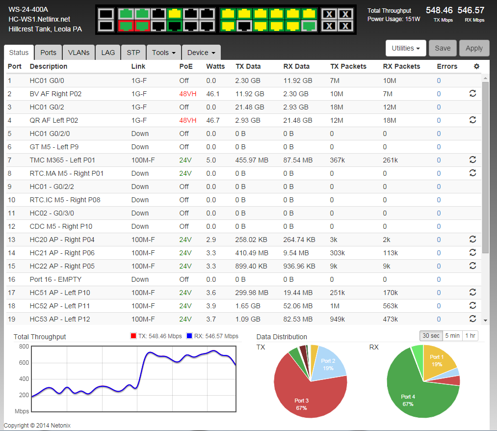
Task: Click the Errors 0 link for port 1
Action: coord(439,81)
